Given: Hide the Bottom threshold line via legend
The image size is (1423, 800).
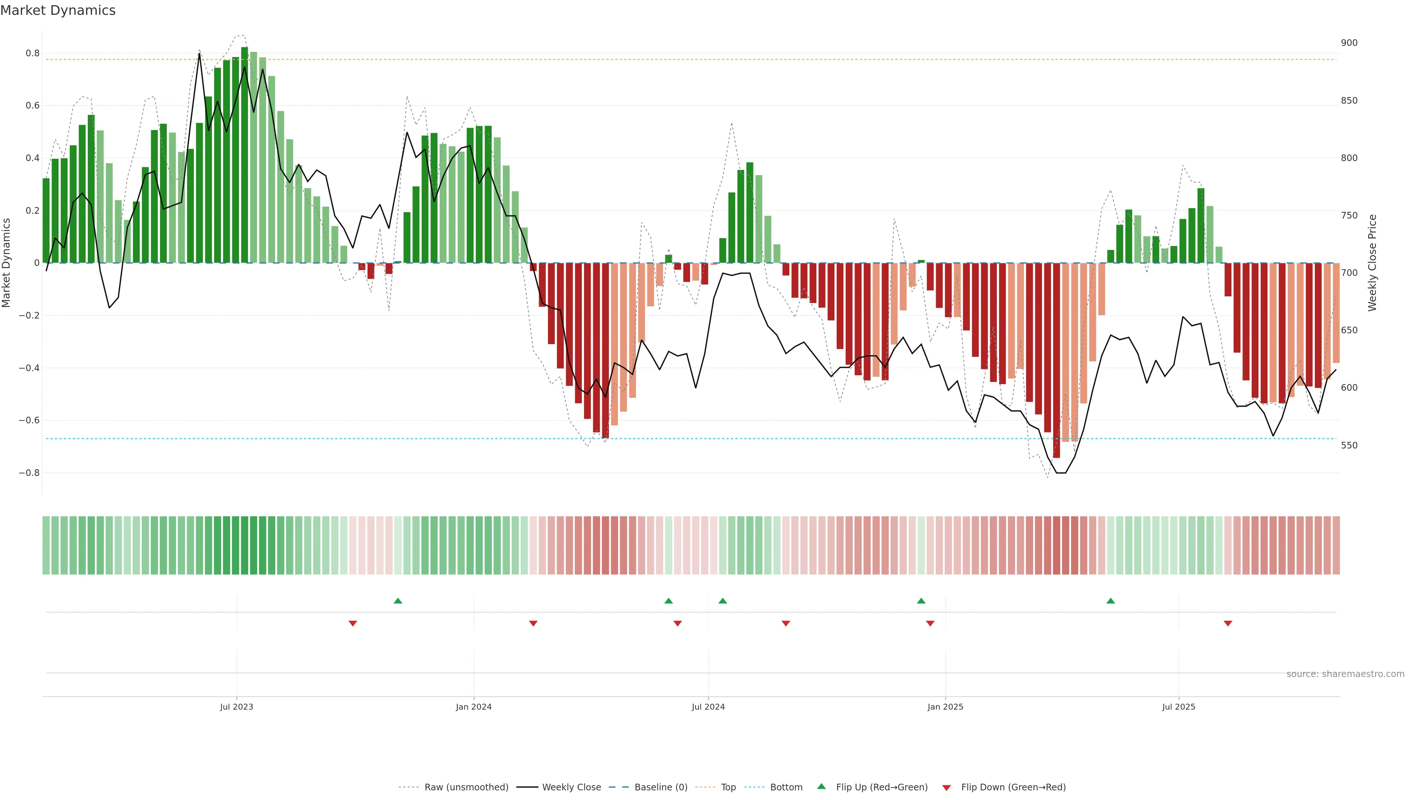Looking at the screenshot, I should click(x=786, y=787).
